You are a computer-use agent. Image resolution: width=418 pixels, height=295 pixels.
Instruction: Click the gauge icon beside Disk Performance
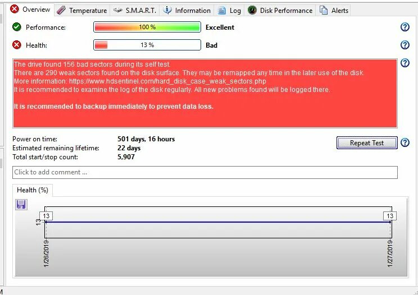(252, 10)
